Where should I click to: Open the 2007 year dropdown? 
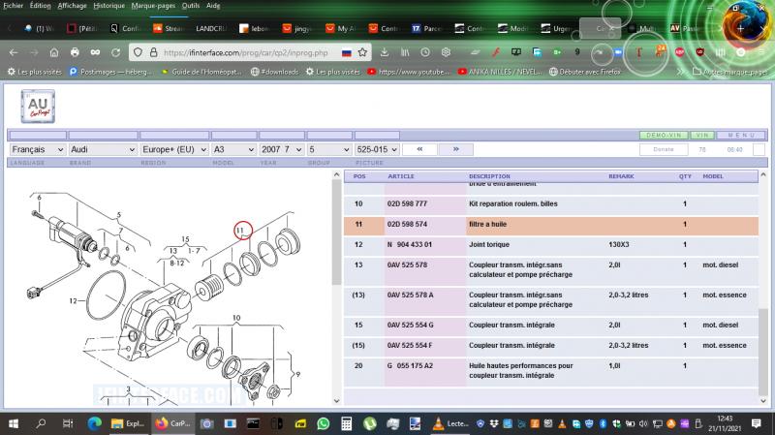pos(282,149)
